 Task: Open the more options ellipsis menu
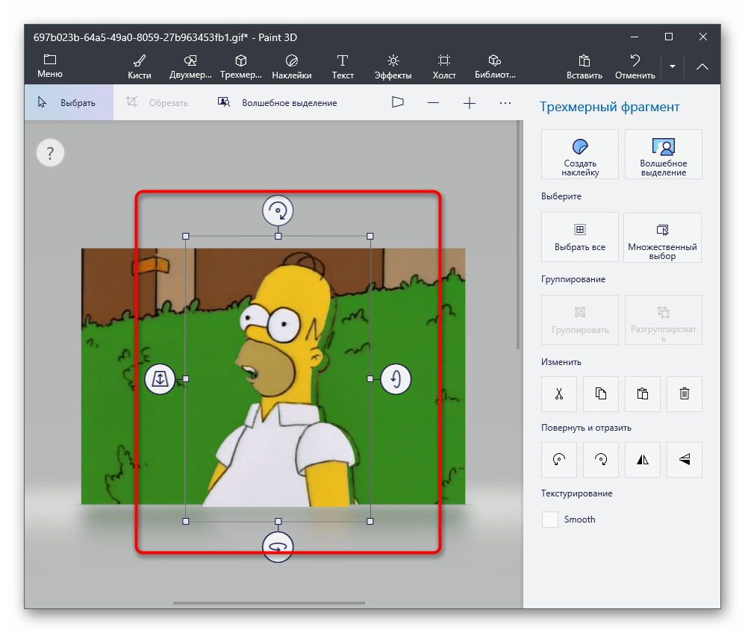coord(505,102)
